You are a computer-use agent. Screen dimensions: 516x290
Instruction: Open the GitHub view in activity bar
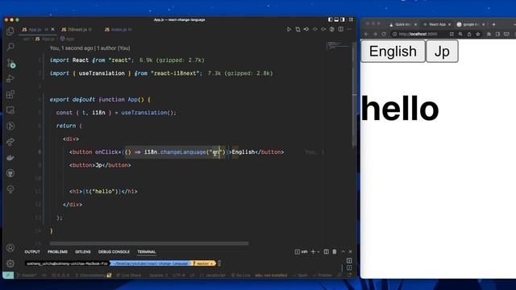click(x=10, y=173)
